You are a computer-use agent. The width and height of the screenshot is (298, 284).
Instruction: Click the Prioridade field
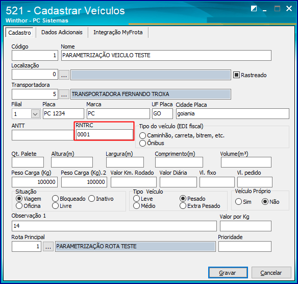(245, 246)
